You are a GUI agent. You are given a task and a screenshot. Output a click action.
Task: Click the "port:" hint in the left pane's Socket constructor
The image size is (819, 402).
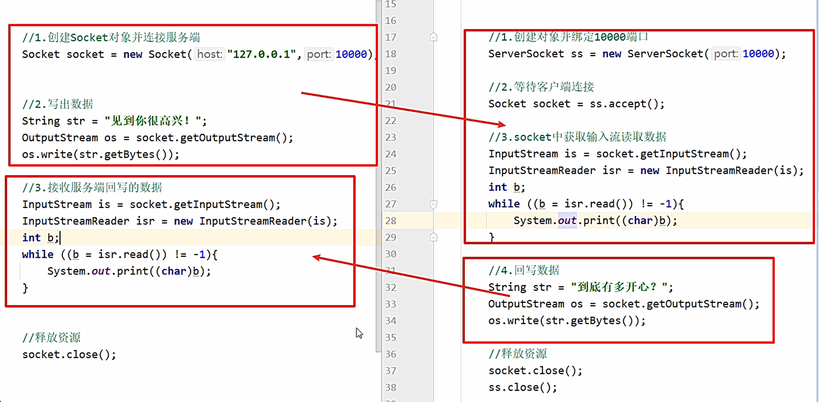click(x=319, y=54)
